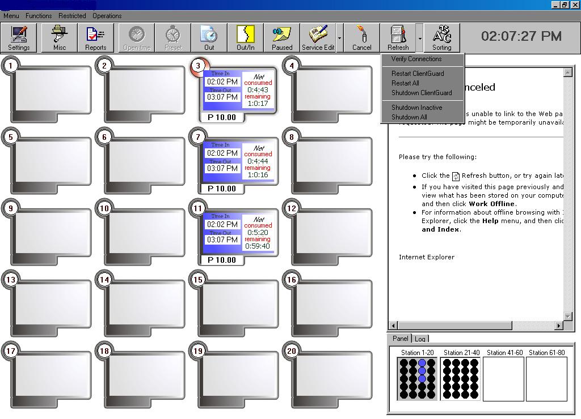The height and width of the screenshot is (419, 581).
Task: Click the Refresh icon in the error page
Action: tap(456, 176)
